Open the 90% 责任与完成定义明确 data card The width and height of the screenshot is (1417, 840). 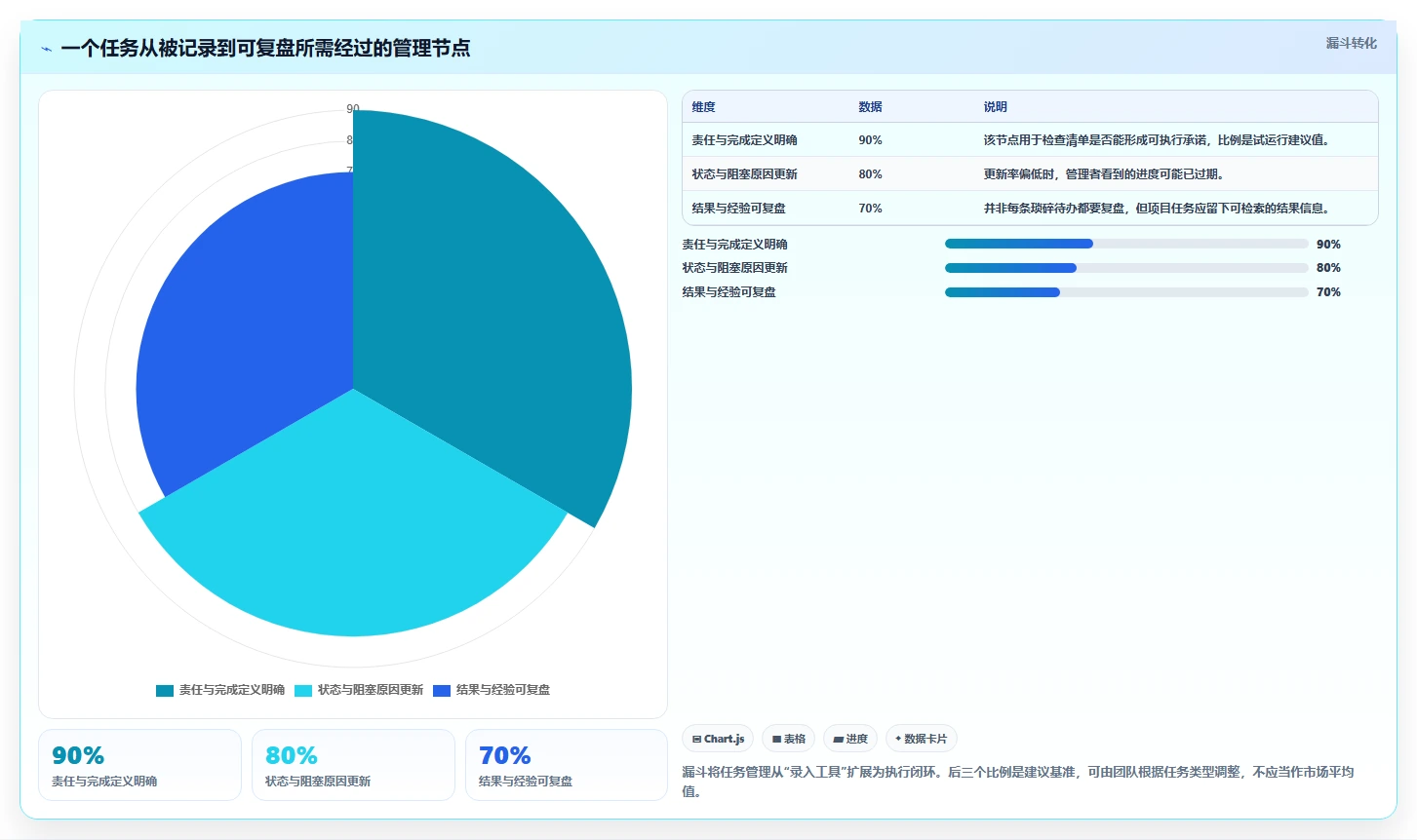click(139, 765)
